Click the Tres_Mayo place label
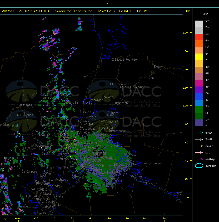The height and width of the screenshot is (222, 219). (x=87, y=112)
